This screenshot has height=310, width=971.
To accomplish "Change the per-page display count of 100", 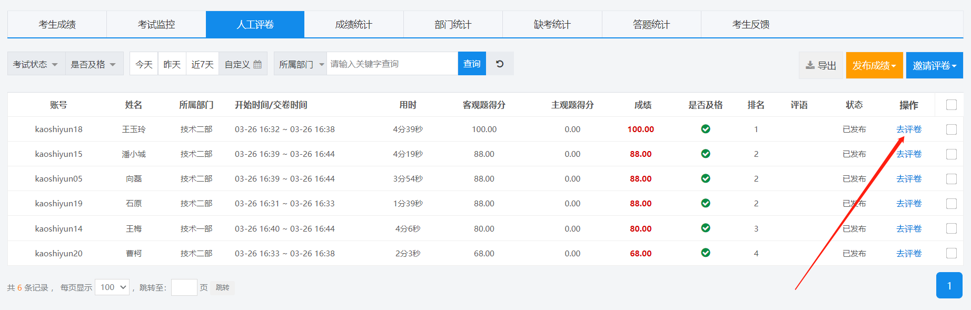I will [x=112, y=287].
